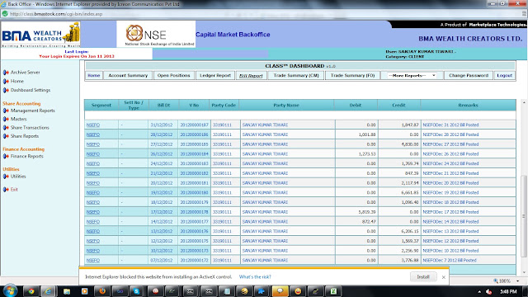Image resolution: width=528 pixels, height=297 pixels.
Task: Click credit value 6,661.85
Action: [410, 192]
